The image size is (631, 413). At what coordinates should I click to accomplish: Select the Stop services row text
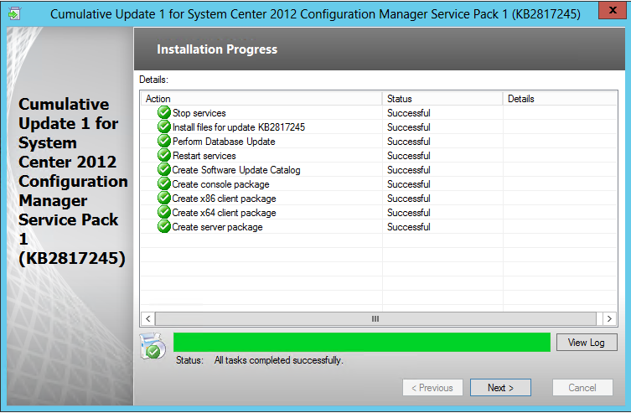pos(199,113)
